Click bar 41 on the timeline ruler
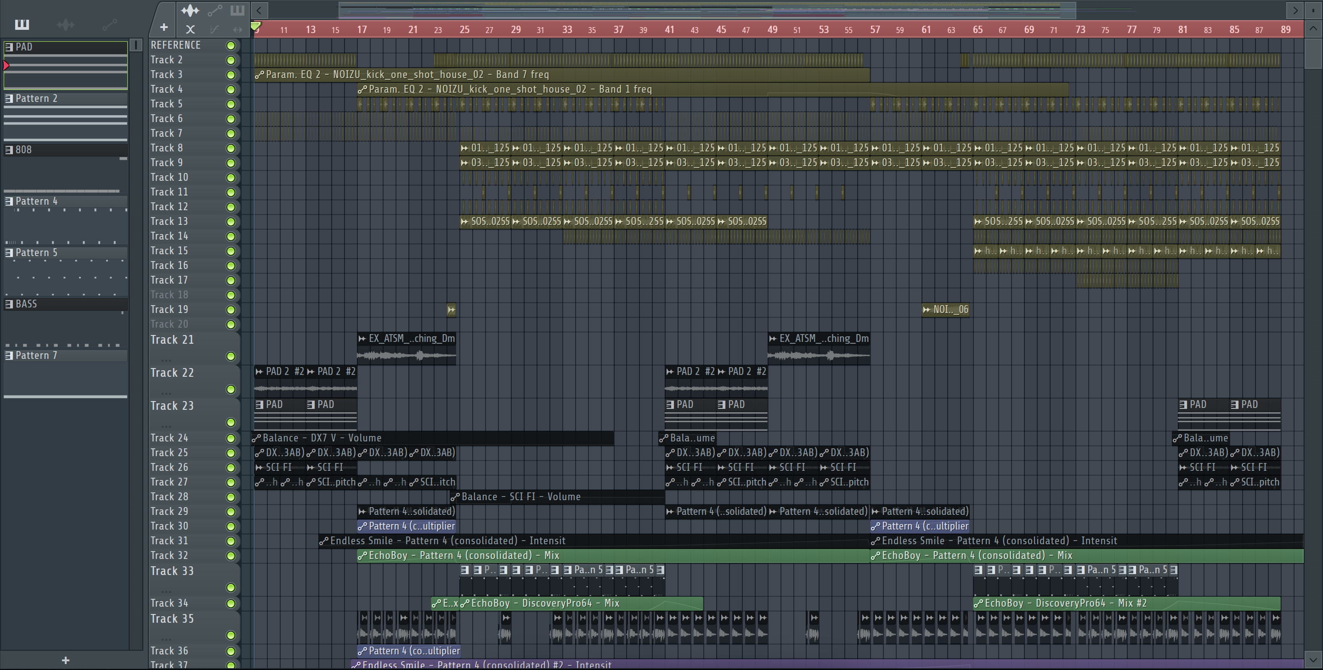This screenshot has width=1323, height=670. coord(669,30)
